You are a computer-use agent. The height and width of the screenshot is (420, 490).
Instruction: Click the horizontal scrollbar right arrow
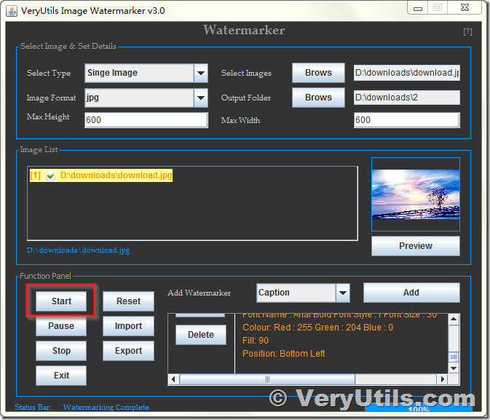pos(442,380)
